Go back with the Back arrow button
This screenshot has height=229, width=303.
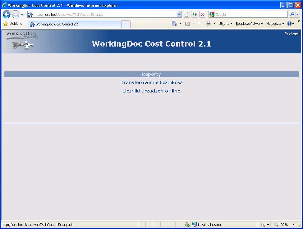coord(7,14)
